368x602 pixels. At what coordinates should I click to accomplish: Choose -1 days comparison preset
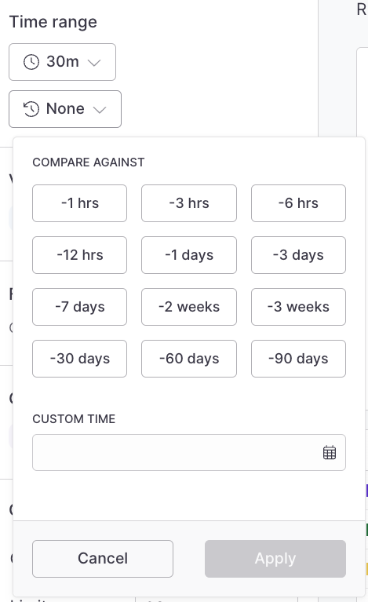click(189, 255)
